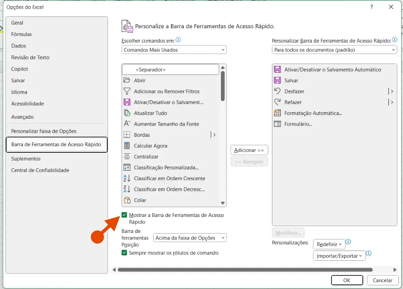Click the Refazer redo arrow icon
The image size is (403, 289).
277,102
